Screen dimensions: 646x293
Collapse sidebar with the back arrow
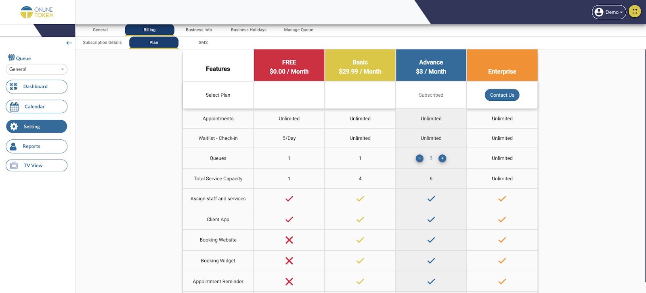click(69, 43)
